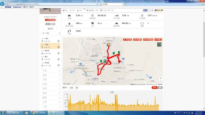Zoom in the map with plus

coord(160,78)
